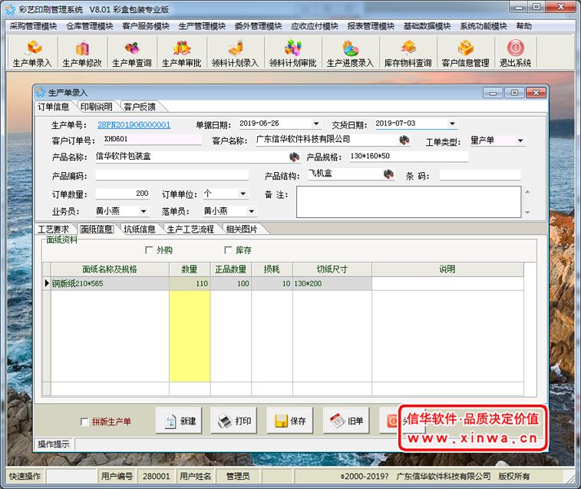Image resolution: width=581 pixels, height=489 pixels.
Task: Click the 打印 button
Action: pos(234,421)
